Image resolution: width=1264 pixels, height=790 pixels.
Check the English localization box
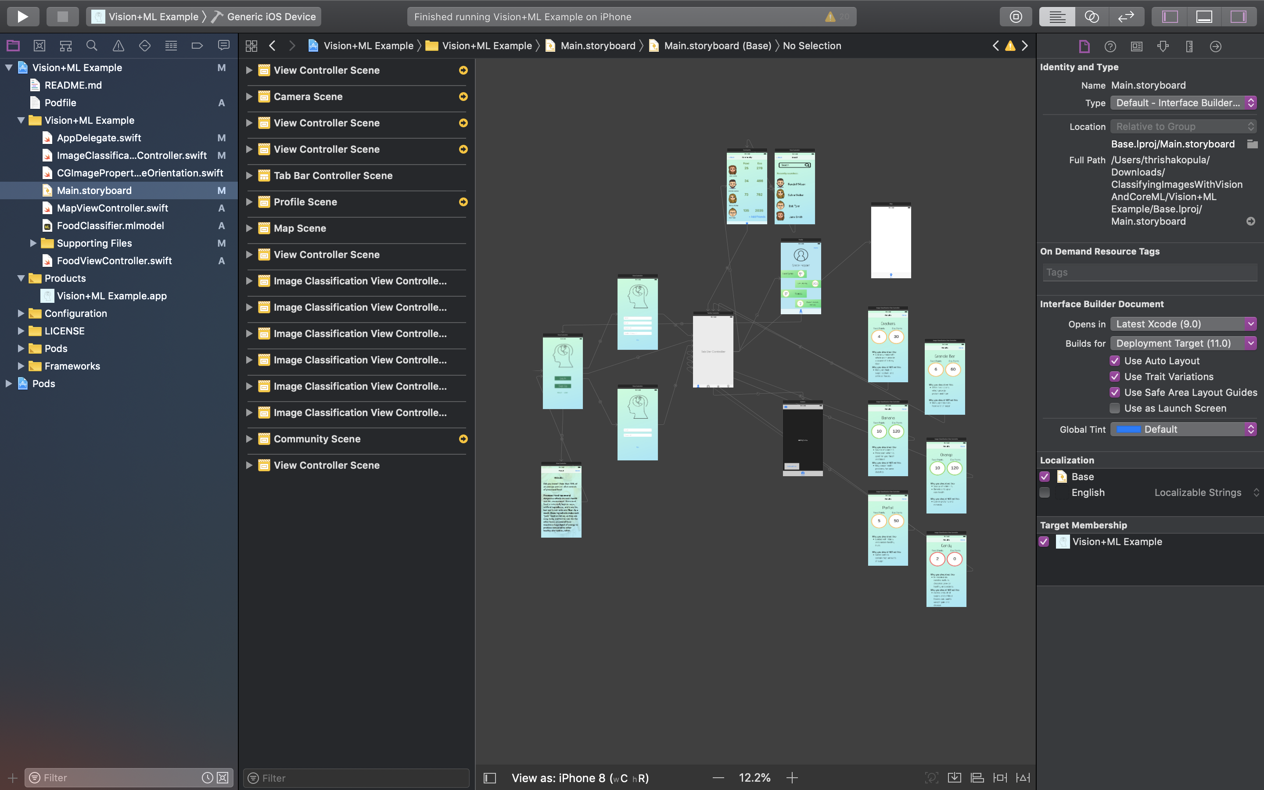(x=1045, y=492)
